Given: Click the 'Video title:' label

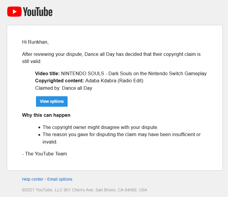Looking at the screenshot, I should tap(47, 73).
